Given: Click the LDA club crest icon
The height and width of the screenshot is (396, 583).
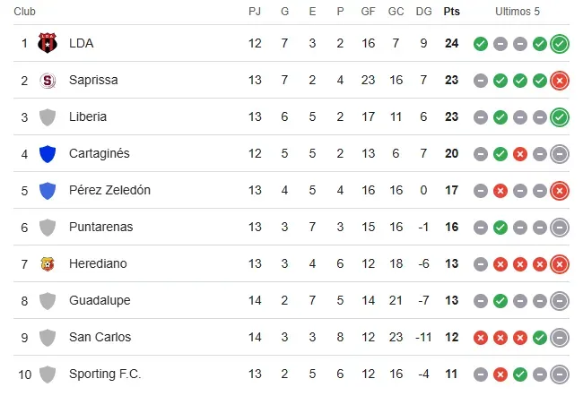Looking at the screenshot, I should tap(48, 43).
